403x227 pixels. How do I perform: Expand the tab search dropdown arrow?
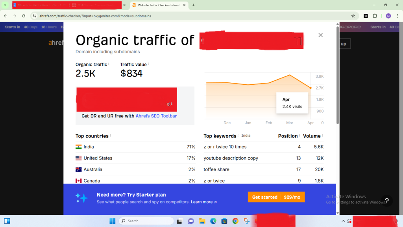click(5, 5)
